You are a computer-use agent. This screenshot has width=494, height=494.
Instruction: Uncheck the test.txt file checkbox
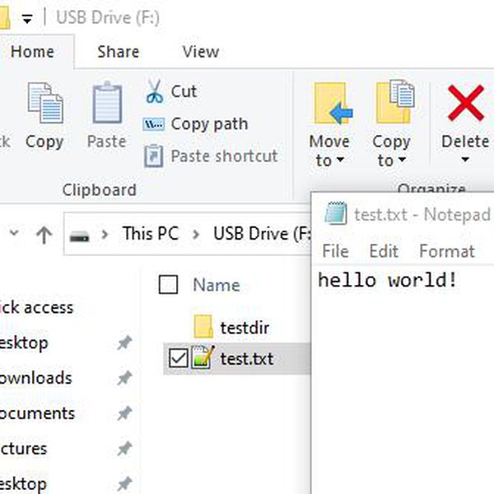point(177,358)
